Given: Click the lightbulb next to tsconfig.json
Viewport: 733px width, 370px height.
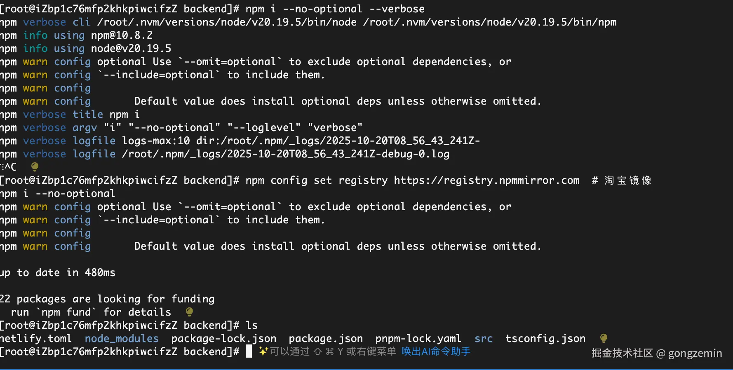Looking at the screenshot, I should [x=604, y=338].
